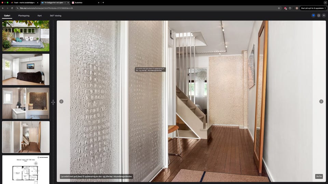This screenshot has height=184, width=328.
Task: Select the bedroom thumbnail
Action: (x=26, y=70)
